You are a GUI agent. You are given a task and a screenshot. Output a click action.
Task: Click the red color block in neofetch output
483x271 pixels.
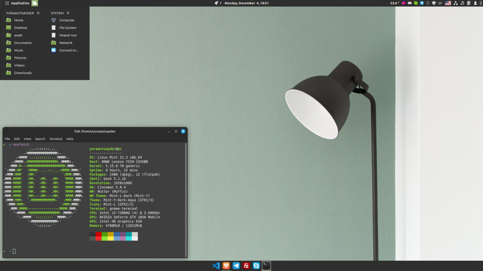coord(98,234)
